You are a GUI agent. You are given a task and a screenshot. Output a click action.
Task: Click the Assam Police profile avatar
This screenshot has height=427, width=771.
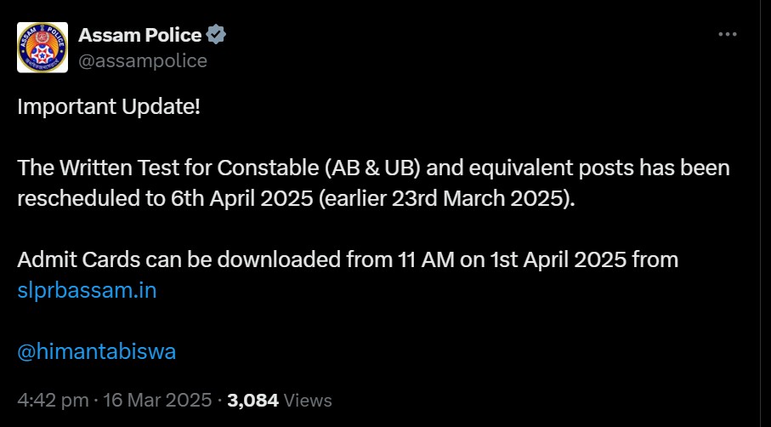43,48
